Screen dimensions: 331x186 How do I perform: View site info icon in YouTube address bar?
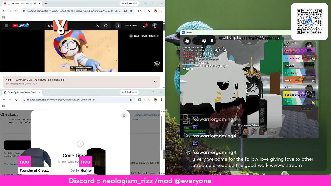point(24,11)
